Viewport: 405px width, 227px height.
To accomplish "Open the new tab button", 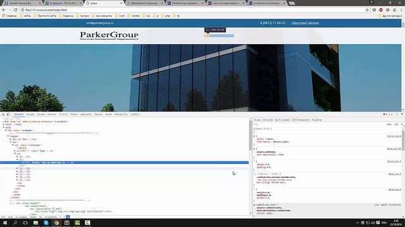I will (292, 3).
